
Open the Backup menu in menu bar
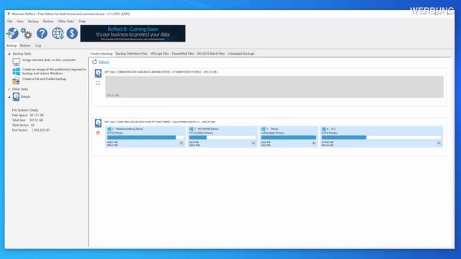[33, 22]
